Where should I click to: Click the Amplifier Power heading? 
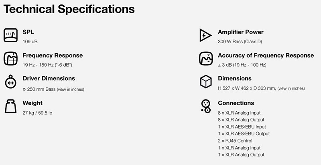click(x=240, y=32)
